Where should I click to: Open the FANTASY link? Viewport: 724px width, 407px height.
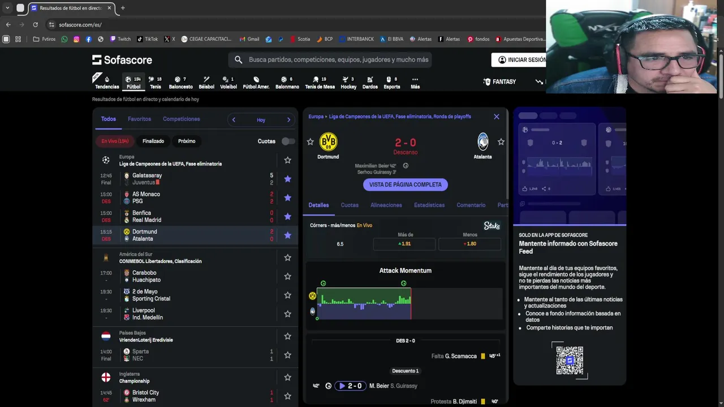tap(499, 81)
